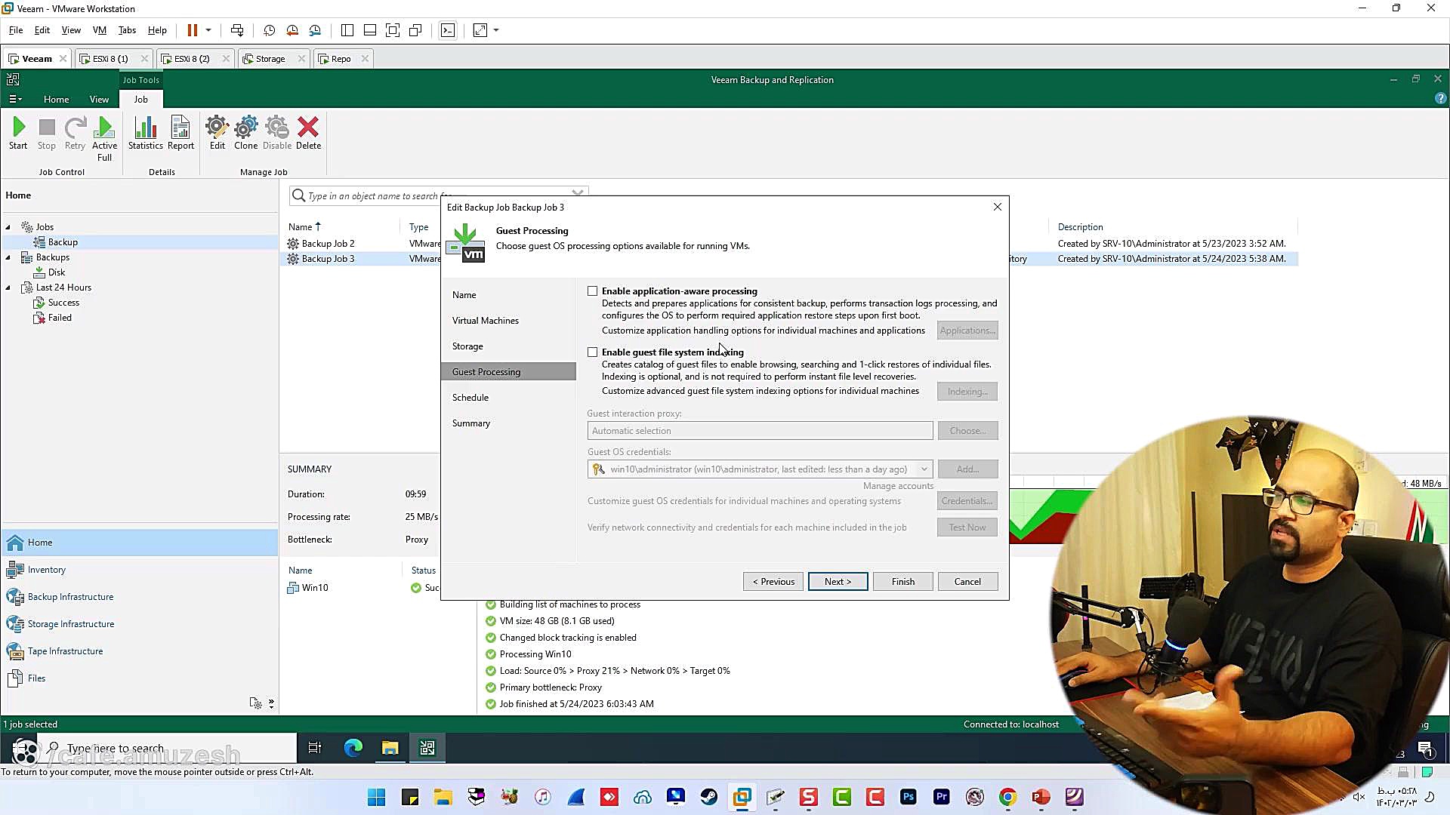Click the Stop job icon
This screenshot has width=1450, height=815.
click(x=47, y=134)
